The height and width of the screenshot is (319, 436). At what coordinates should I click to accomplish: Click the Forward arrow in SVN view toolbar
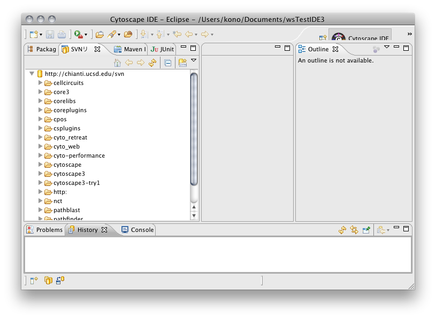141,63
